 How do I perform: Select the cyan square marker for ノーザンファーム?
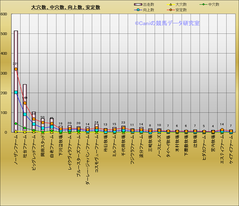(16, 92)
